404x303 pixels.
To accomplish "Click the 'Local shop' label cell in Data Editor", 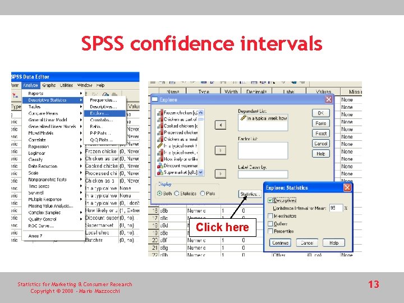I will 101,233.
